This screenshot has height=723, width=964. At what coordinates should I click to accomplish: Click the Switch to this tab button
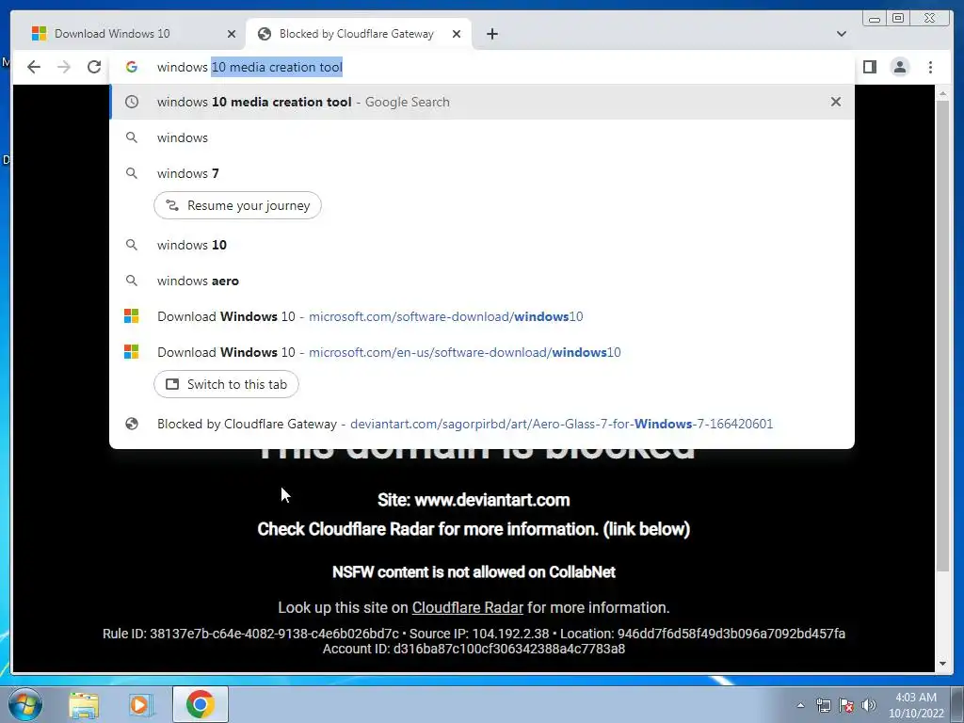(x=226, y=384)
